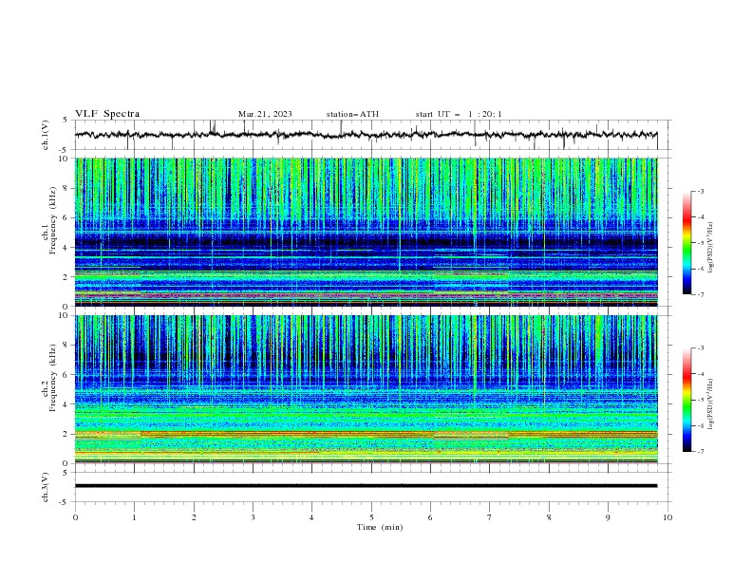Click the 'ch.3(V)' axis label
The width and height of the screenshot is (752, 581).
click(x=46, y=487)
